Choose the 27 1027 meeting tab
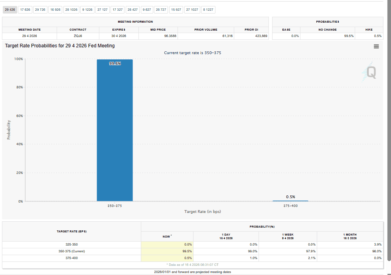 [192, 10]
